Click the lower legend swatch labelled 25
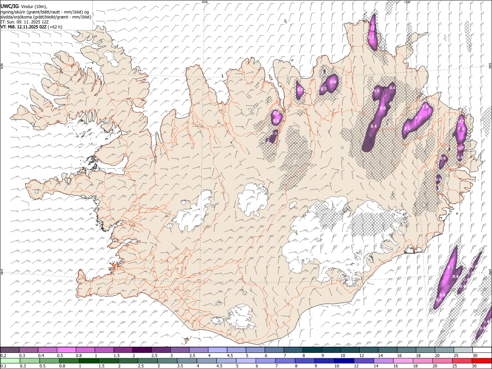 pos(462,361)
